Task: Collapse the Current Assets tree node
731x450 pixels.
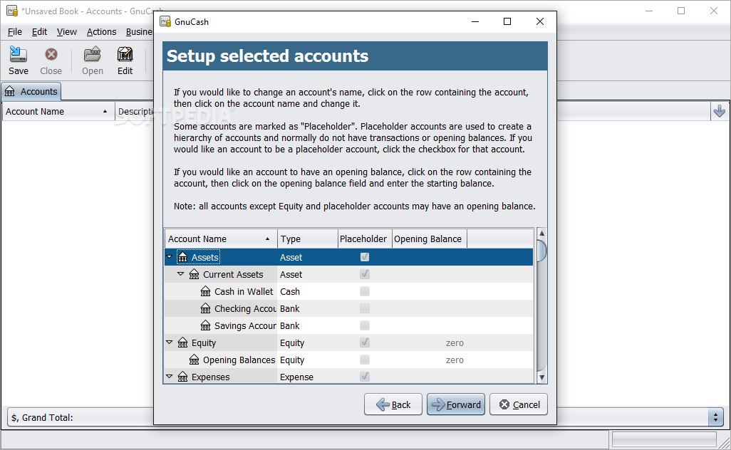Action: click(180, 274)
